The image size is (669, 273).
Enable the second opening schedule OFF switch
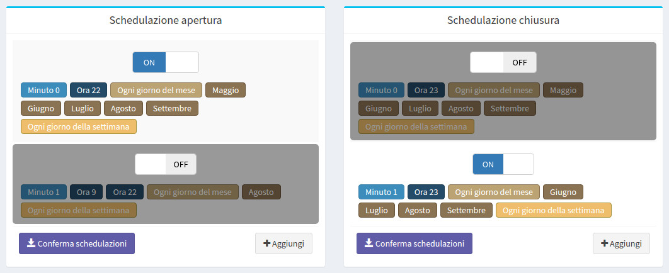(166, 164)
